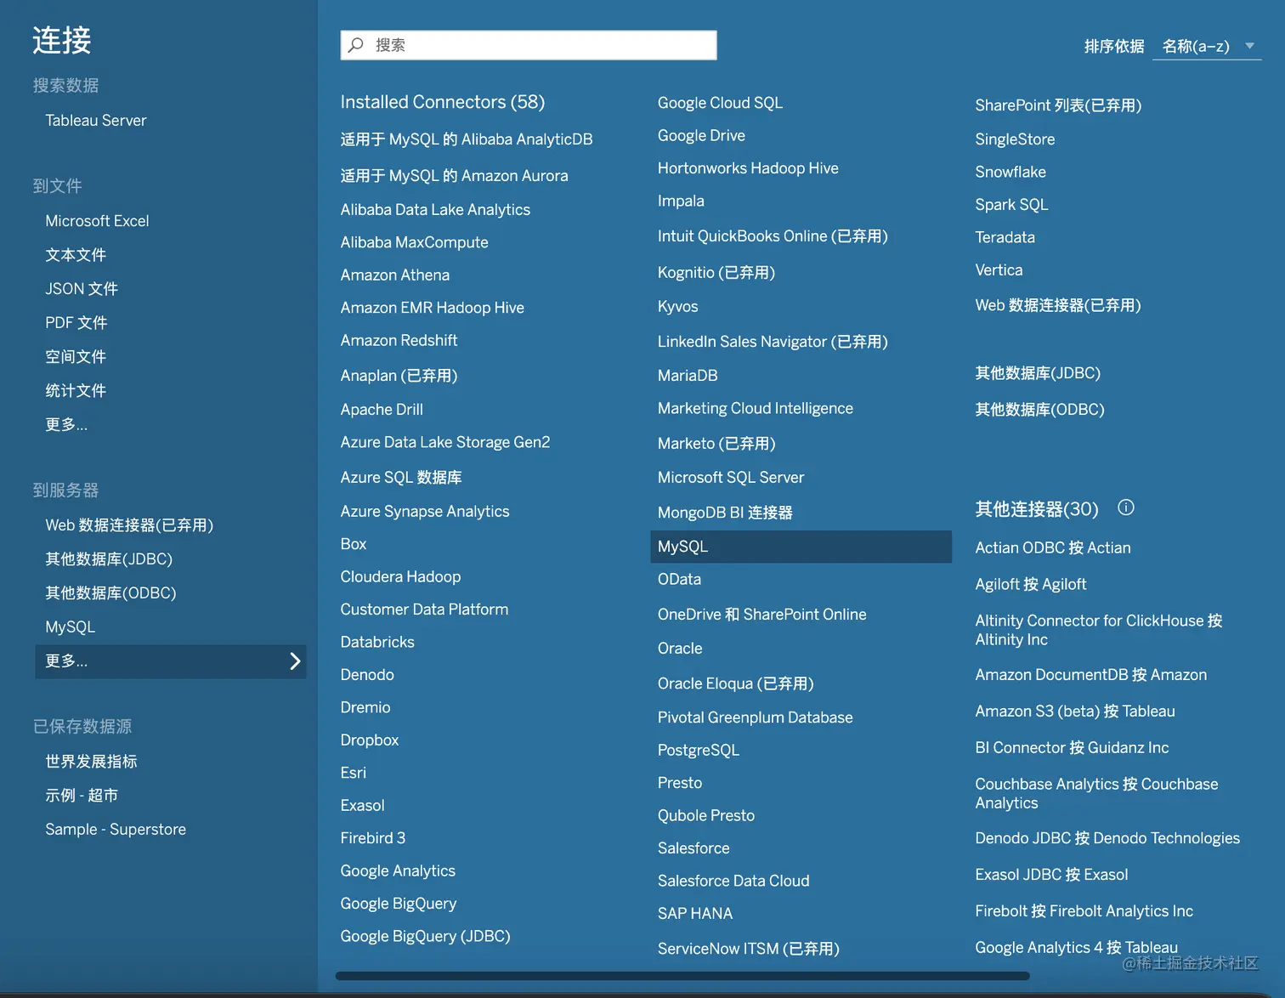Select Firebolt 按 Firebolt Analytics Inc

click(x=1084, y=911)
